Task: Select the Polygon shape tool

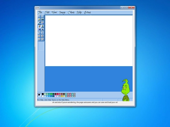Action: pyautogui.click(x=42, y=36)
